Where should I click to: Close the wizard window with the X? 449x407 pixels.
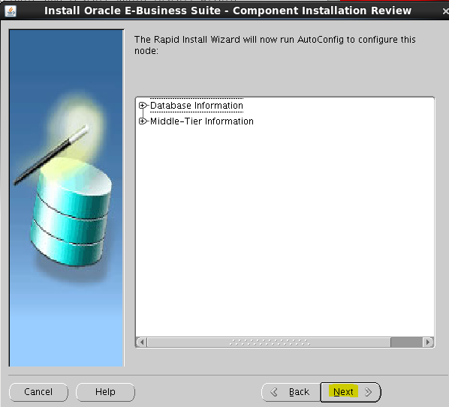tap(445, 11)
